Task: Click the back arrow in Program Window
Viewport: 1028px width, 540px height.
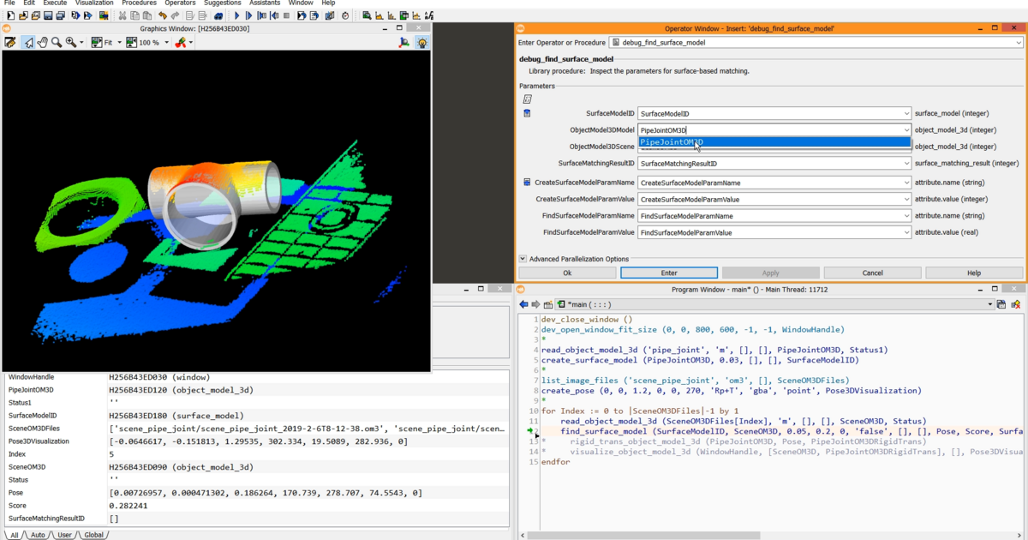Action: (x=523, y=304)
